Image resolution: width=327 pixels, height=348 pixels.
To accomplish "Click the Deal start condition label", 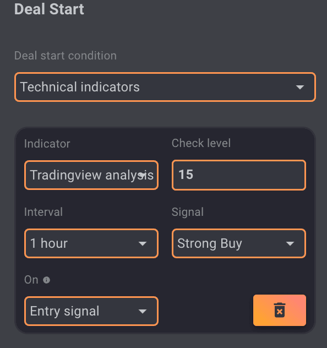I will (66, 56).
